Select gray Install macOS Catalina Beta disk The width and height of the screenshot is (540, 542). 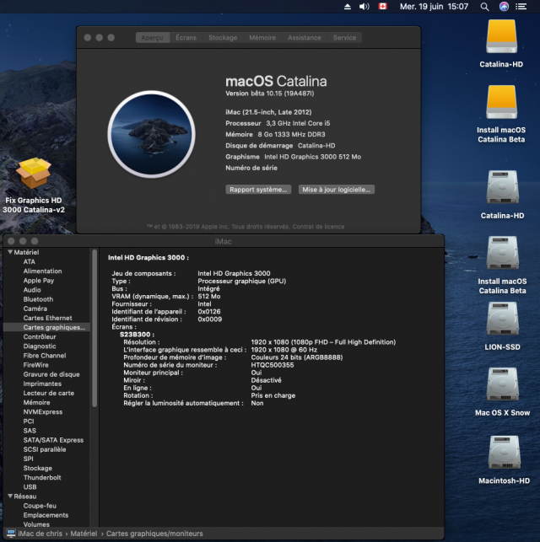click(x=502, y=253)
